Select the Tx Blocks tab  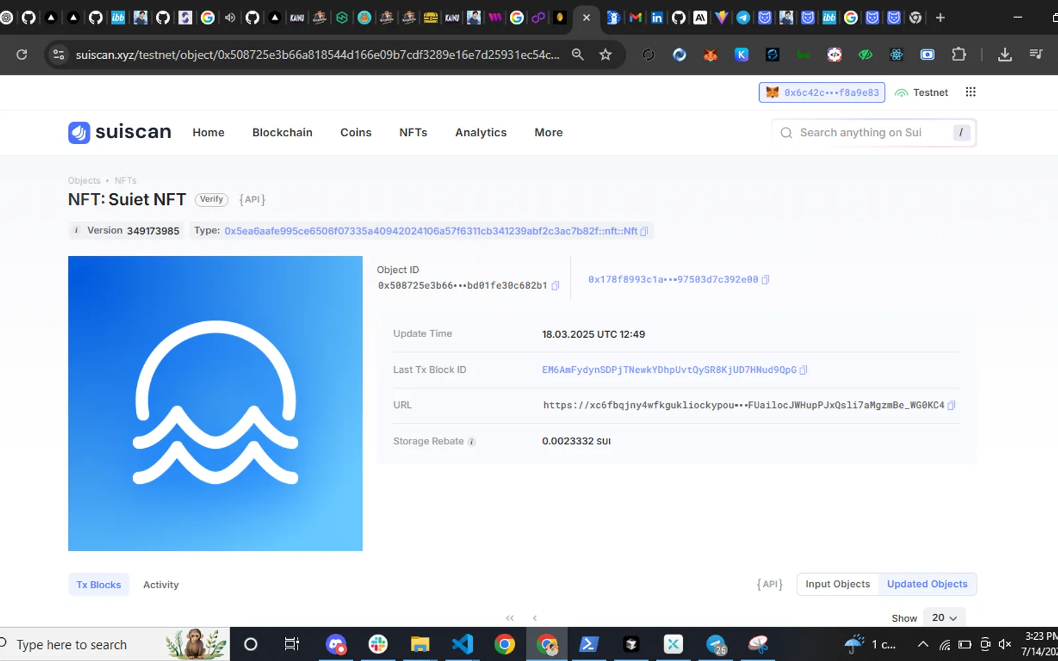tap(99, 584)
